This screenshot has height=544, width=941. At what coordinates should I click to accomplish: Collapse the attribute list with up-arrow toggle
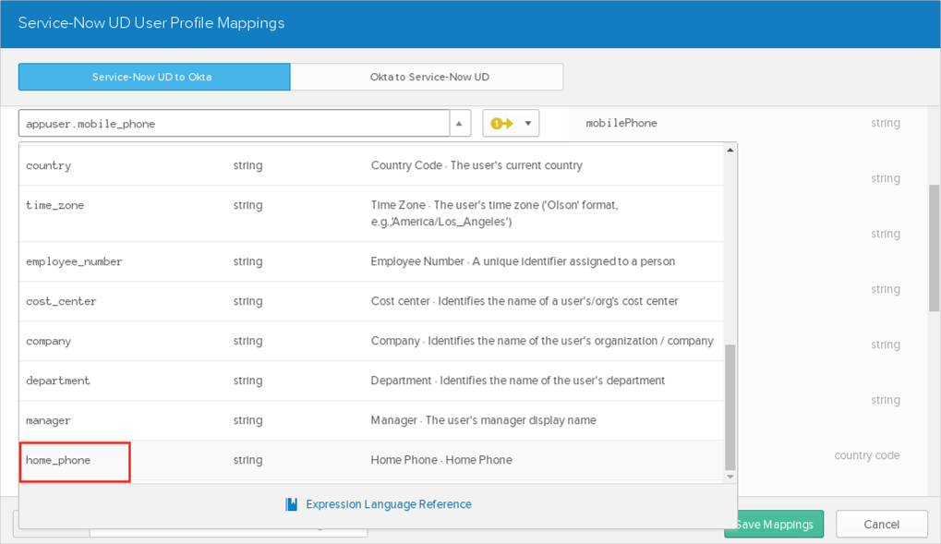[x=459, y=124]
